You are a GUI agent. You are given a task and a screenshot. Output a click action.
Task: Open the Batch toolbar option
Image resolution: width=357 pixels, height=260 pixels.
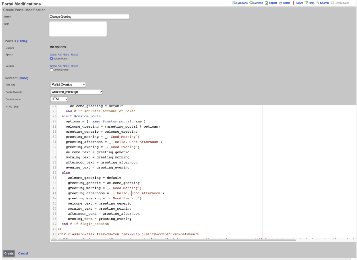click(x=284, y=3)
